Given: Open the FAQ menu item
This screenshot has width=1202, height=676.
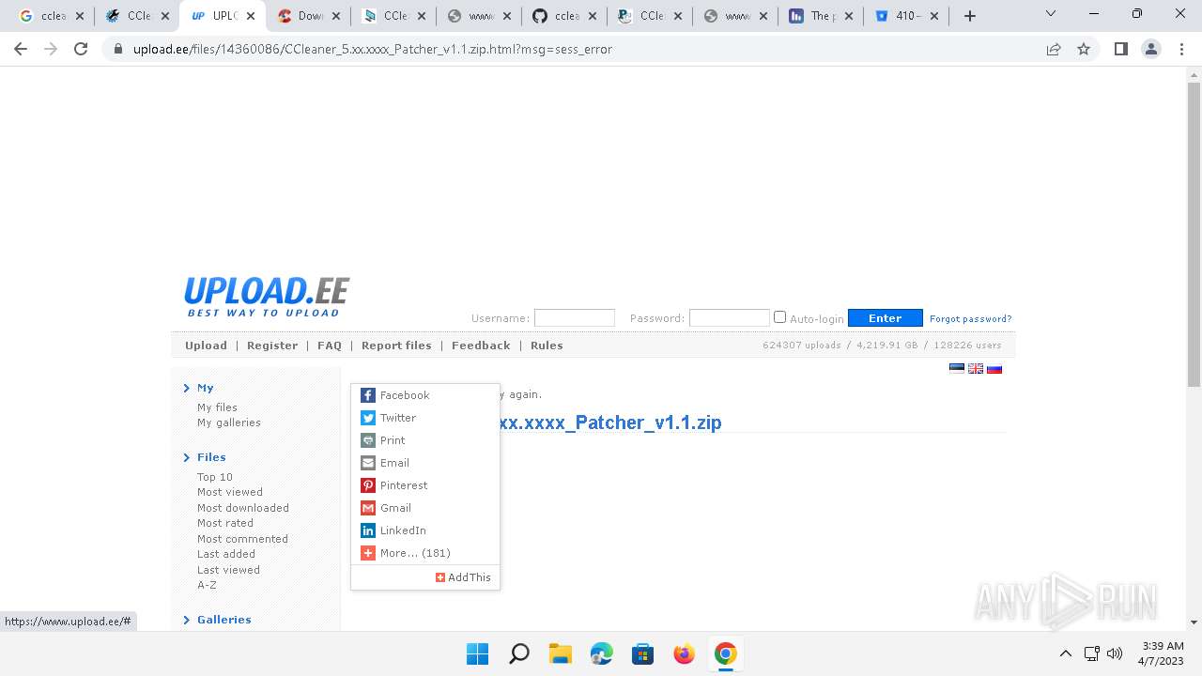Looking at the screenshot, I should click(x=330, y=346).
